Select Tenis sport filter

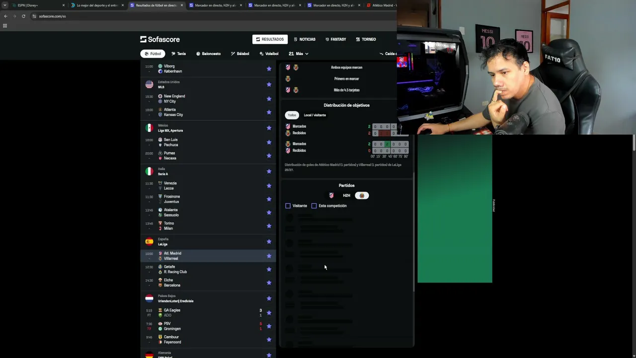(x=178, y=54)
